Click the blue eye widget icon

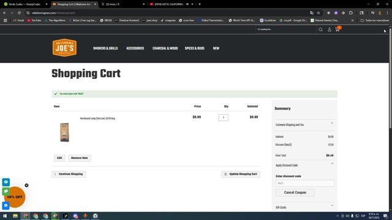click(6, 182)
